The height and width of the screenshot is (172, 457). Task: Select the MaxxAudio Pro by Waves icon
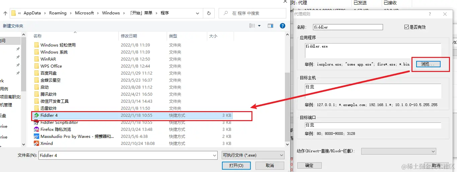[36, 137]
